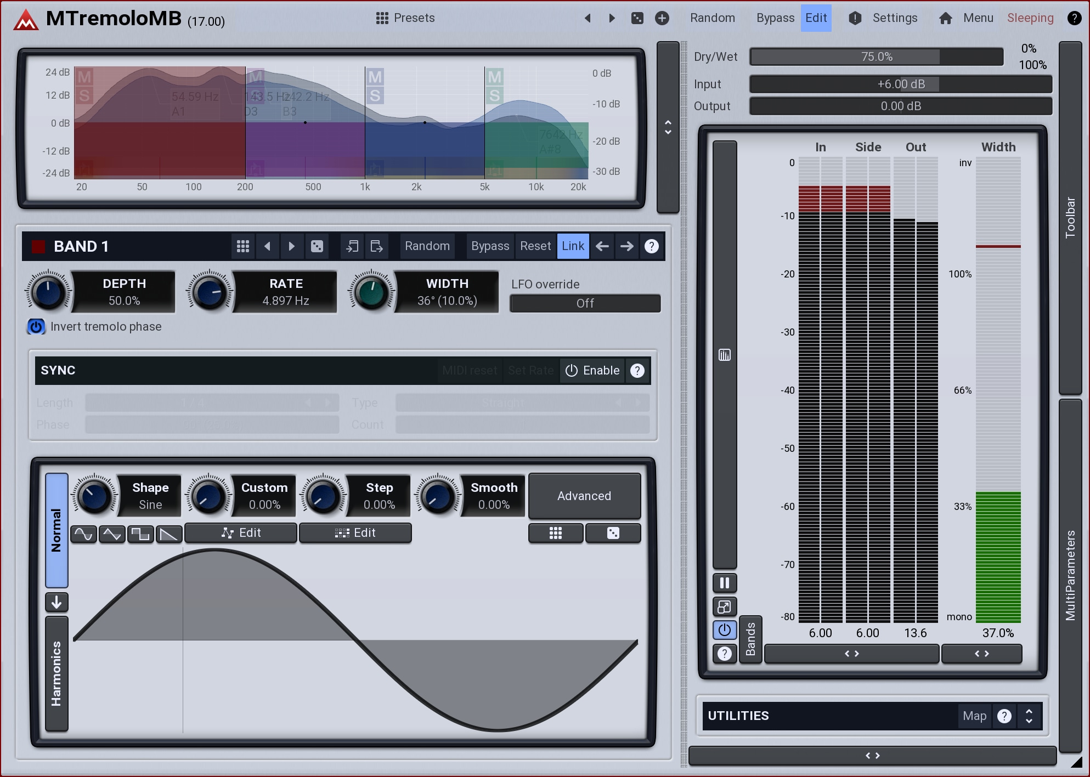Click the Band 1 copy icon
This screenshot has height=777, width=1090.
click(x=352, y=246)
